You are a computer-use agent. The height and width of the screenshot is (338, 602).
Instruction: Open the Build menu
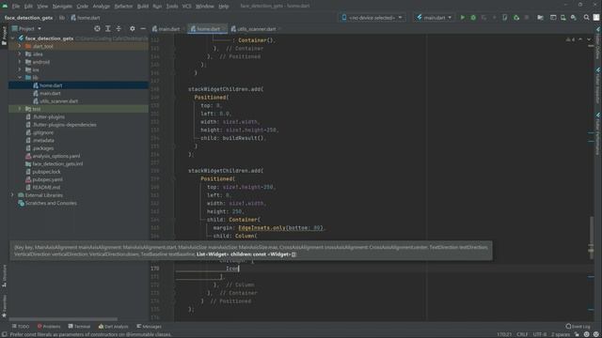tap(143, 7)
